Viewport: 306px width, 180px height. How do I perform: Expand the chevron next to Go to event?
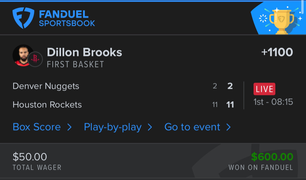228,127
